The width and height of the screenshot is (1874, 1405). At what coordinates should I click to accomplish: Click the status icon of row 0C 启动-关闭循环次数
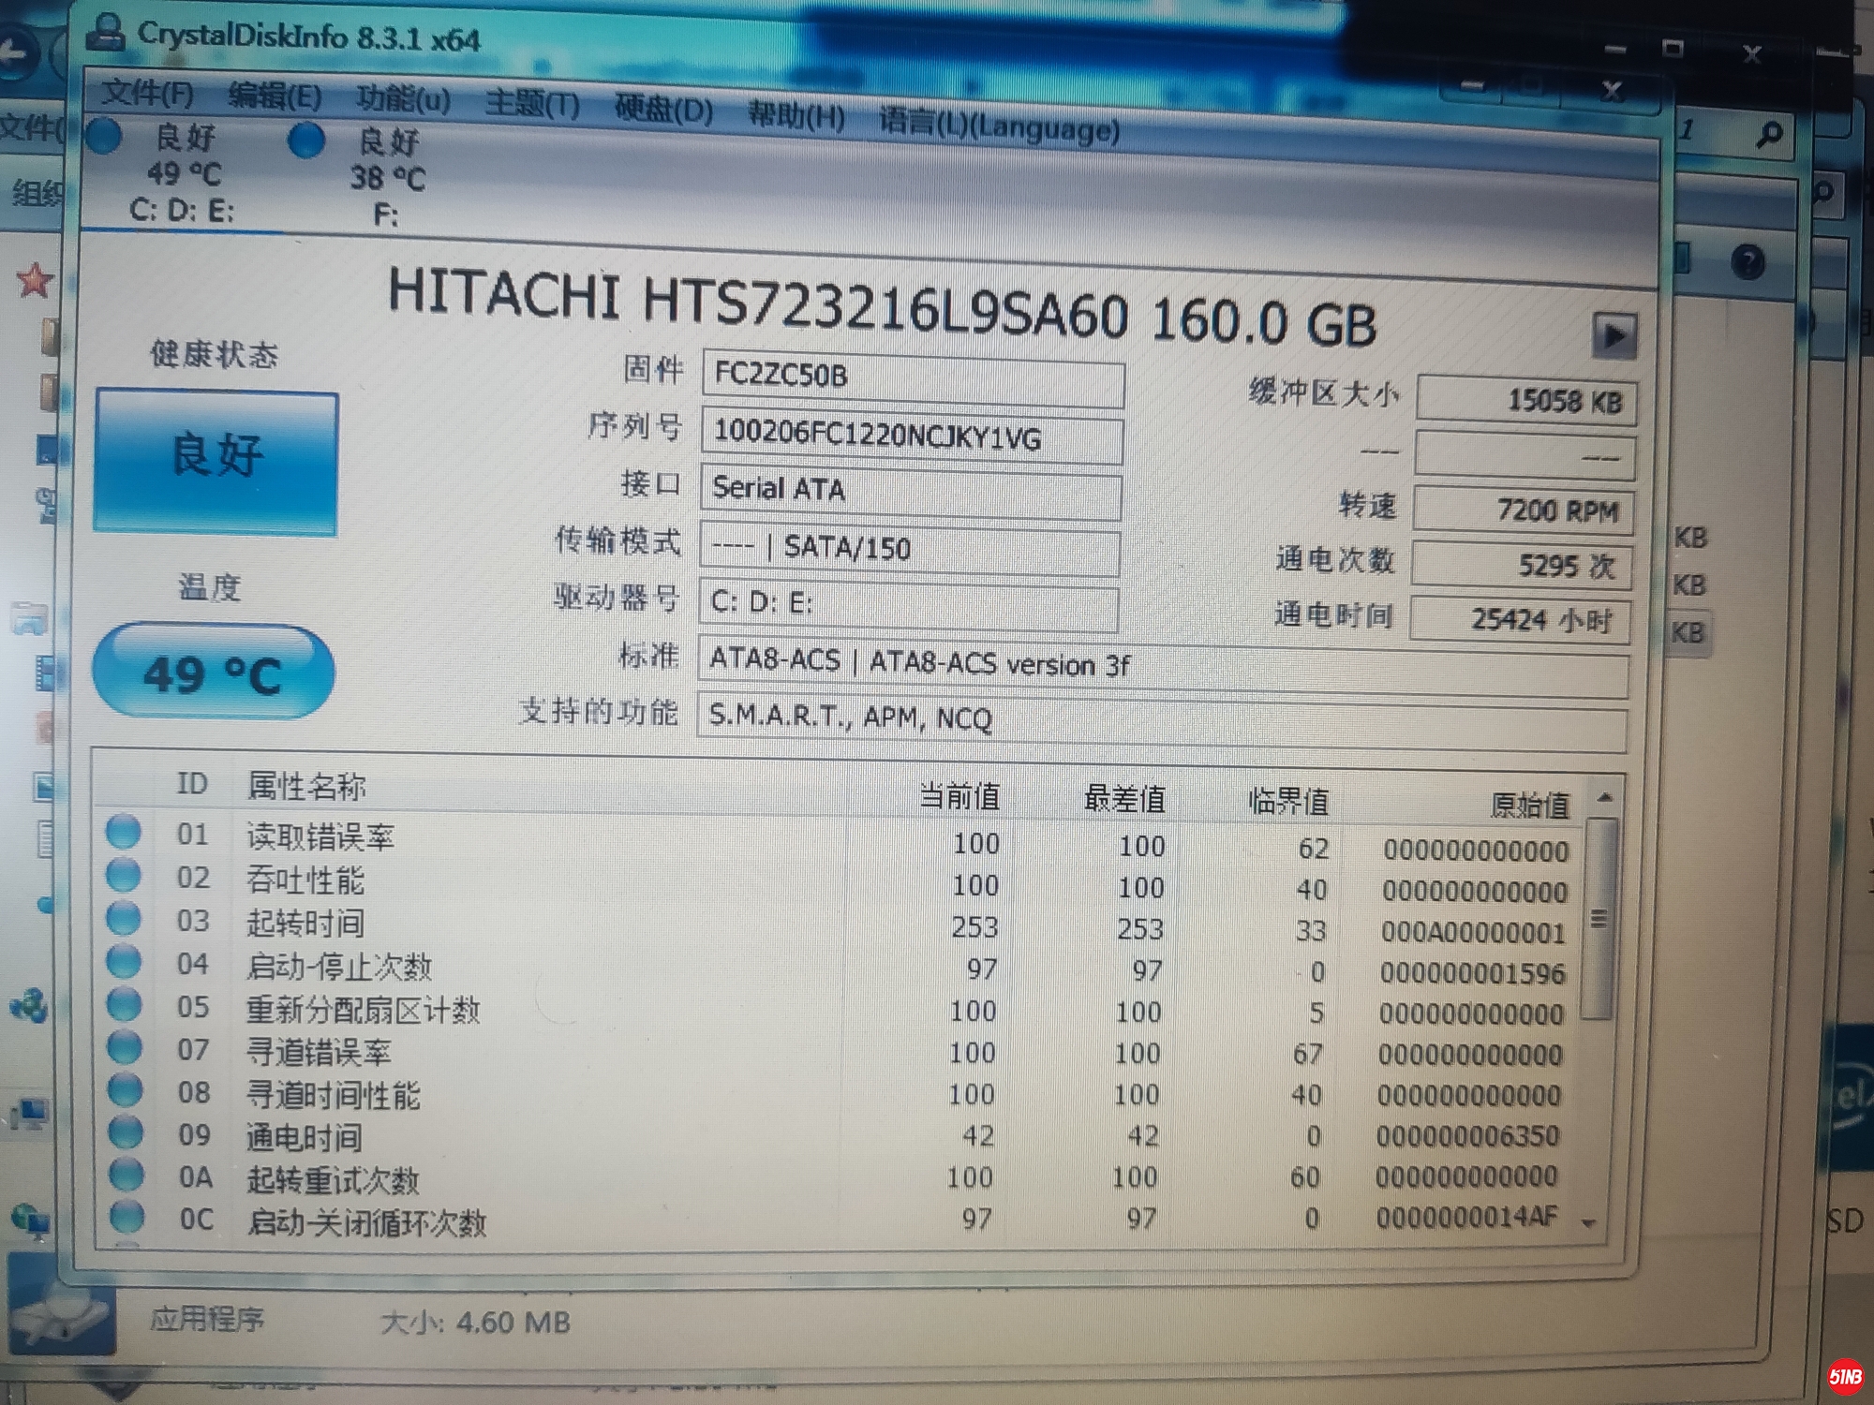tap(128, 1216)
